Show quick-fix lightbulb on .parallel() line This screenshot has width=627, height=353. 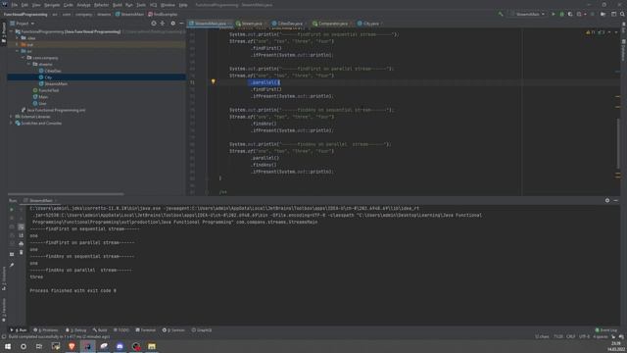214,81
